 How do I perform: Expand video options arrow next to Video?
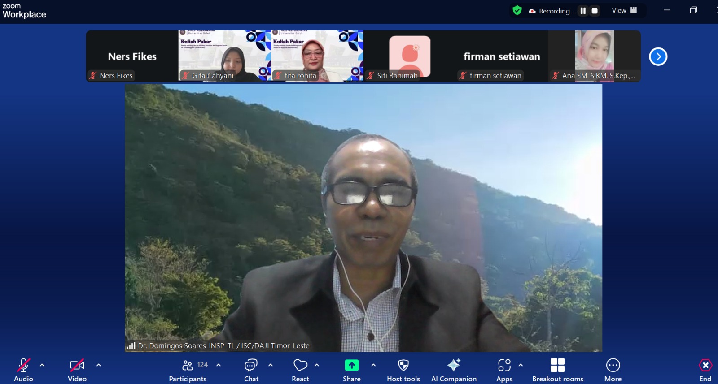coord(99,365)
